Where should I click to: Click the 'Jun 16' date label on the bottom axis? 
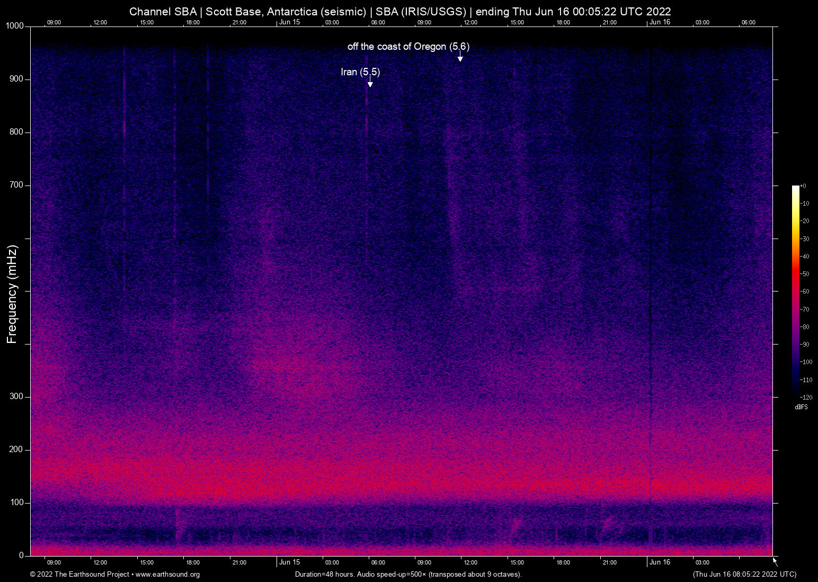click(x=660, y=562)
